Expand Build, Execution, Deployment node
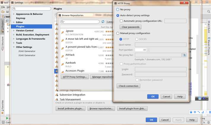 (14, 35)
